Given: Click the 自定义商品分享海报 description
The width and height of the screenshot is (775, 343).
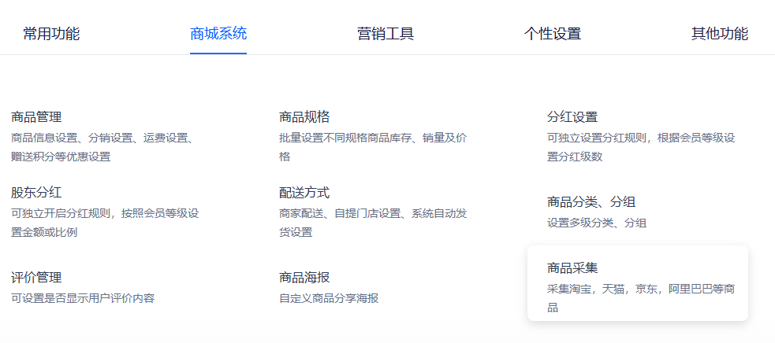Looking at the screenshot, I should click(329, 298).
